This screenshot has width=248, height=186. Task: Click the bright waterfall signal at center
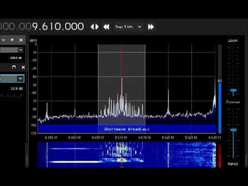(x=121, y=160)
